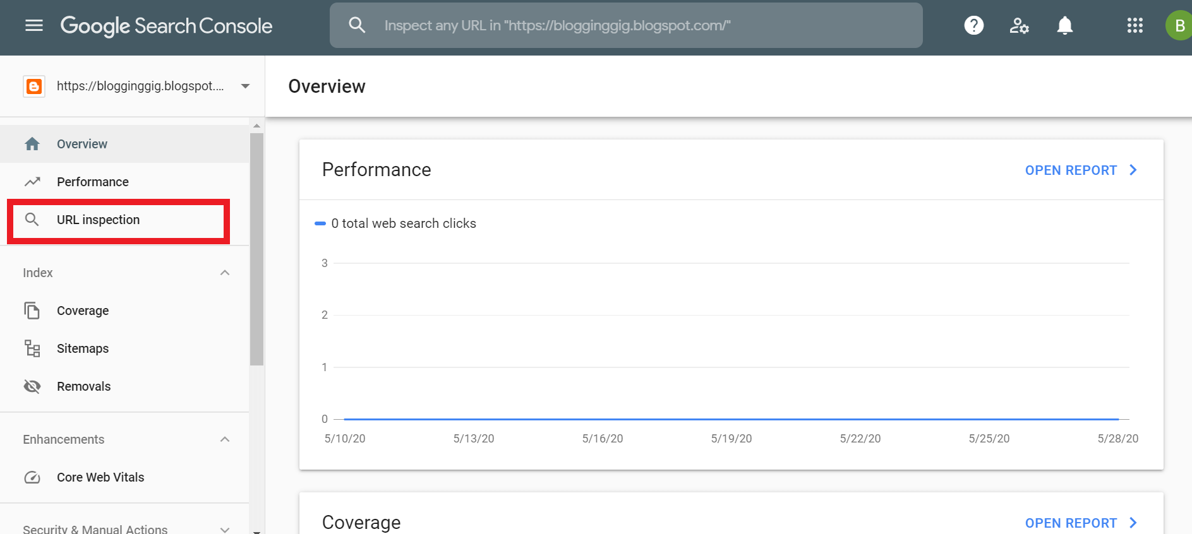
Task: Go to Overview in sidebar
Action: click(124, 144)
